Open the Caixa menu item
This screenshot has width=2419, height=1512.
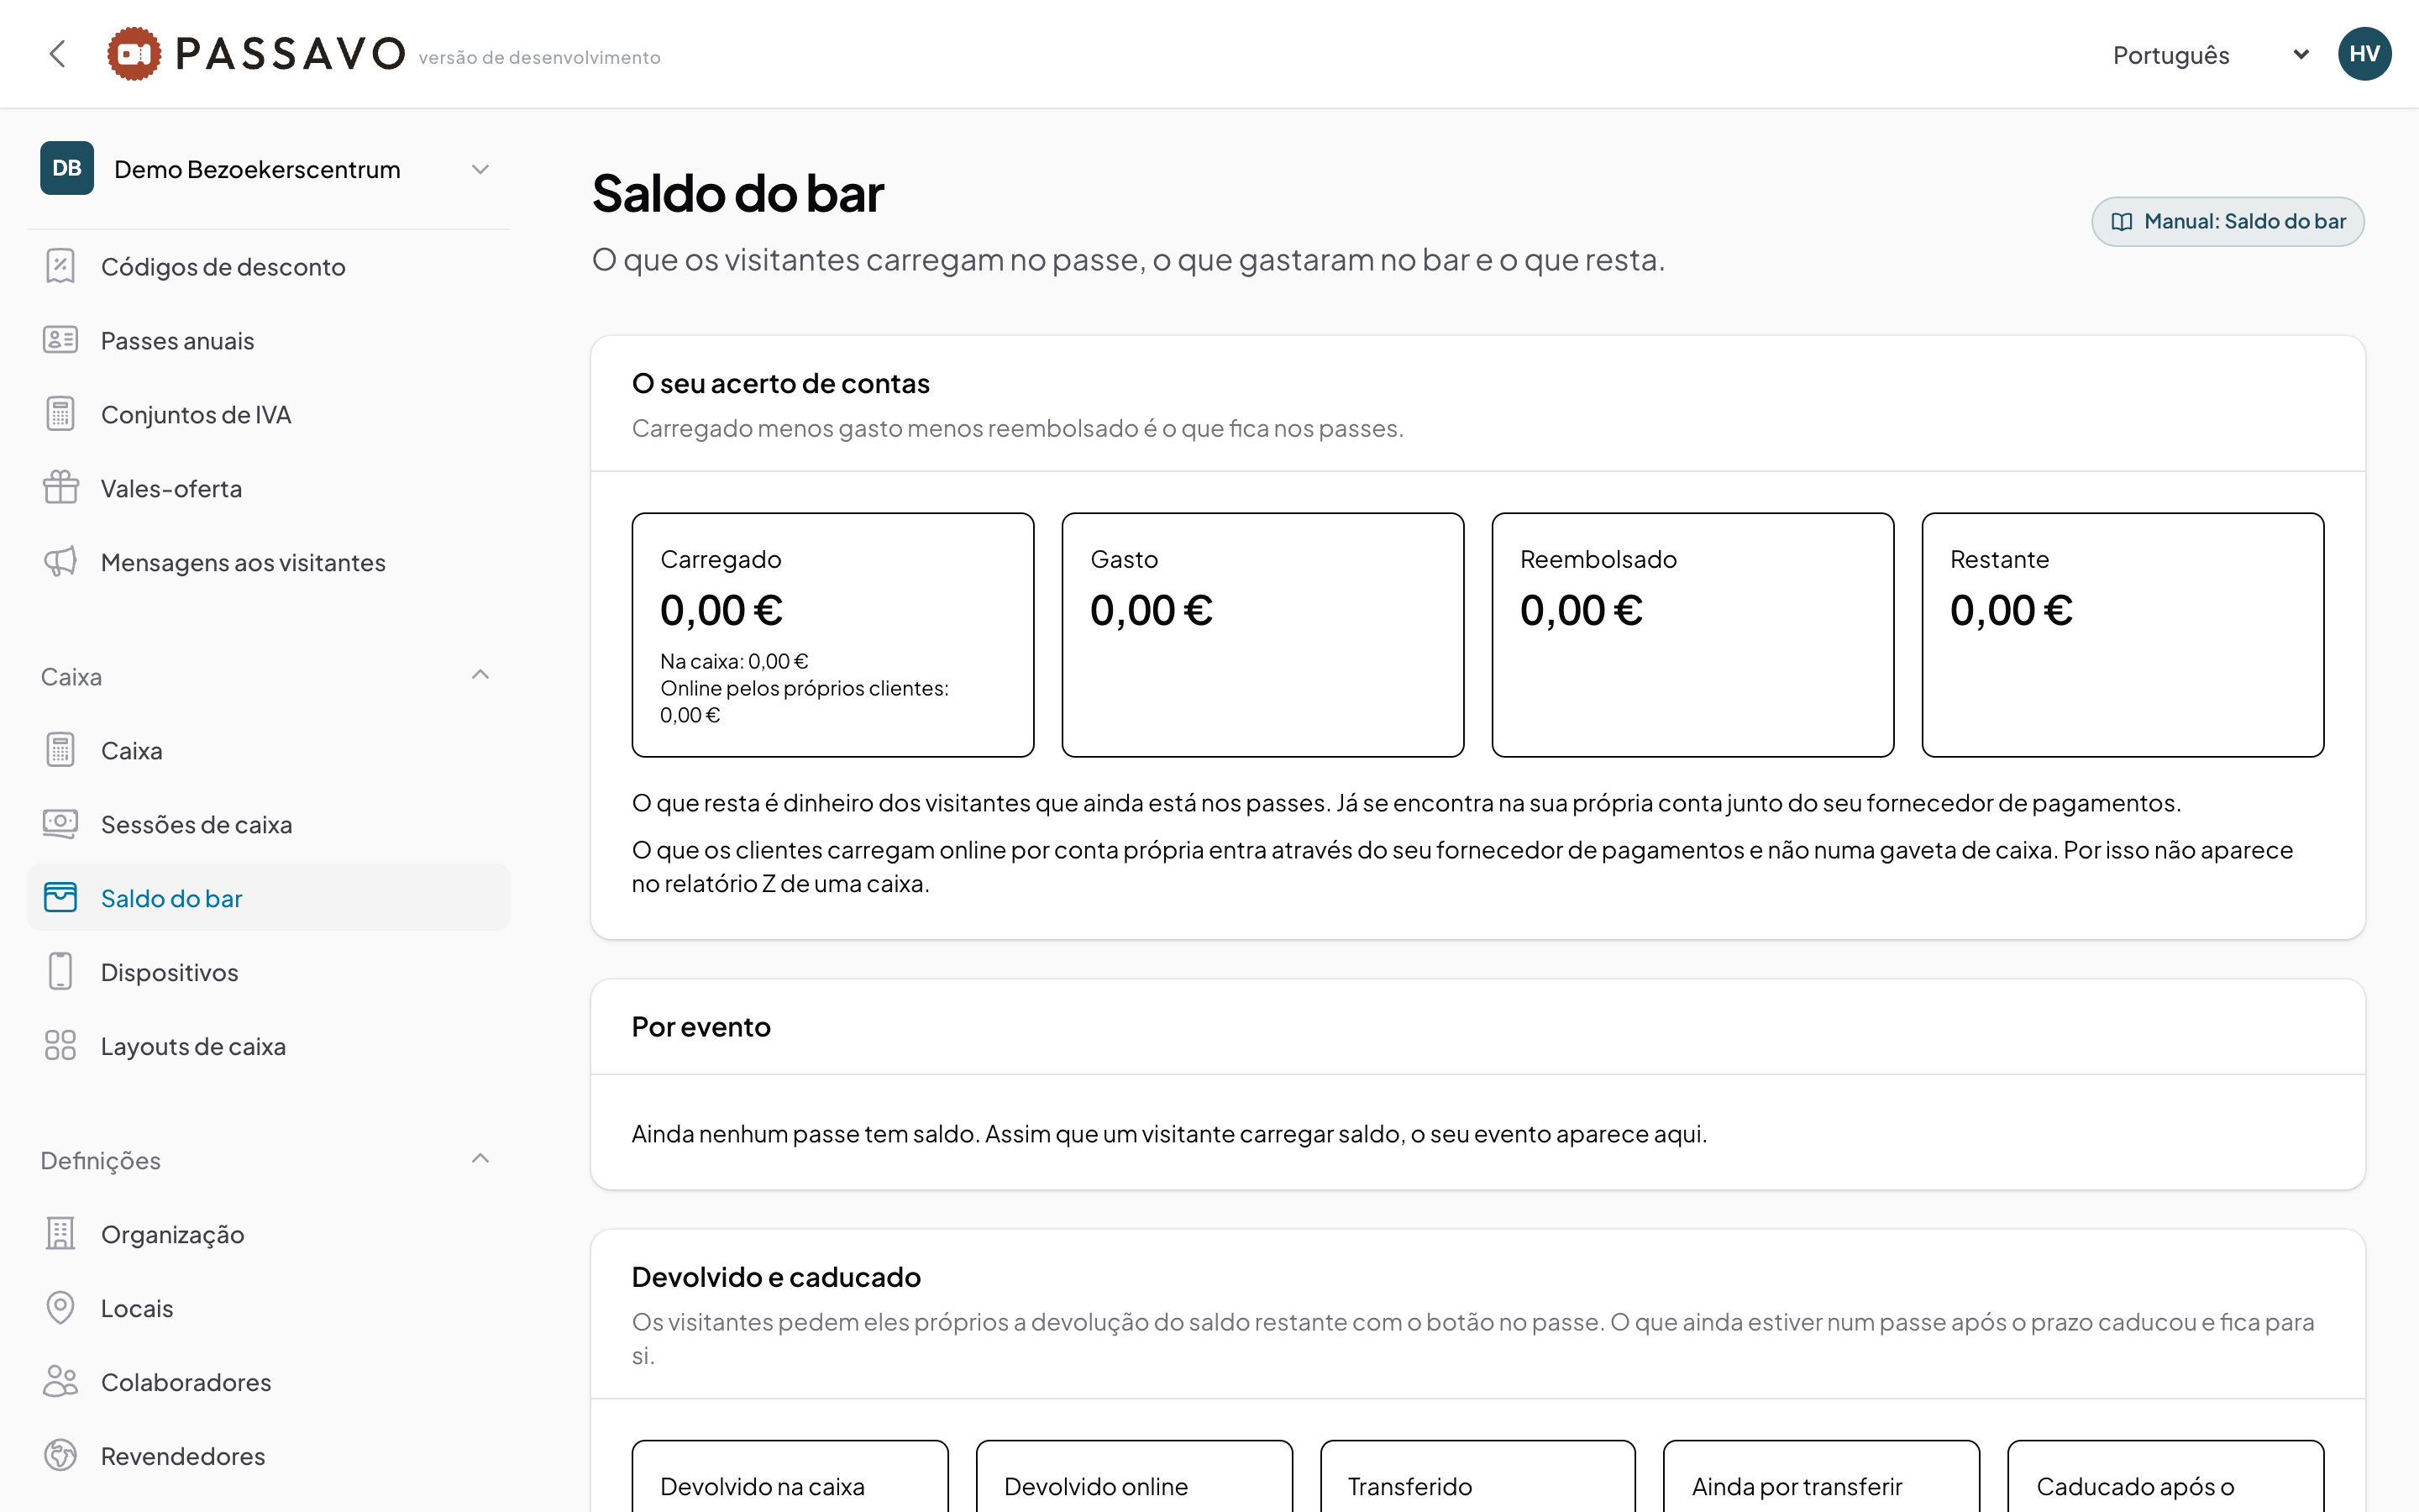pos(268,750)
